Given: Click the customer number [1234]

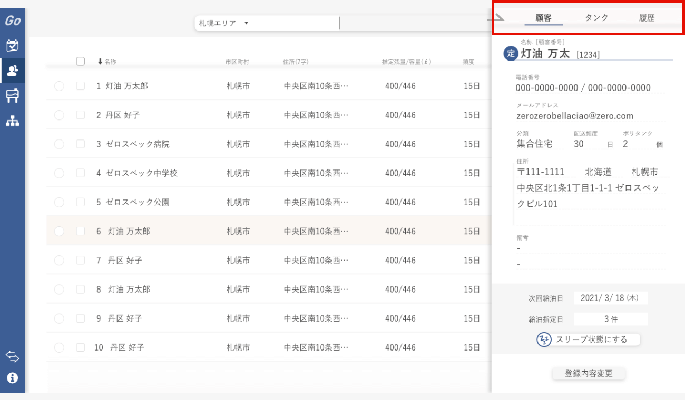Looking at the screenshot, I should 588,55.
